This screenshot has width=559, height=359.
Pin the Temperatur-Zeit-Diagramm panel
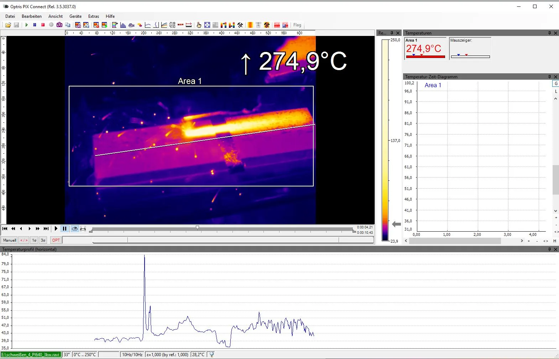(549, 77)
